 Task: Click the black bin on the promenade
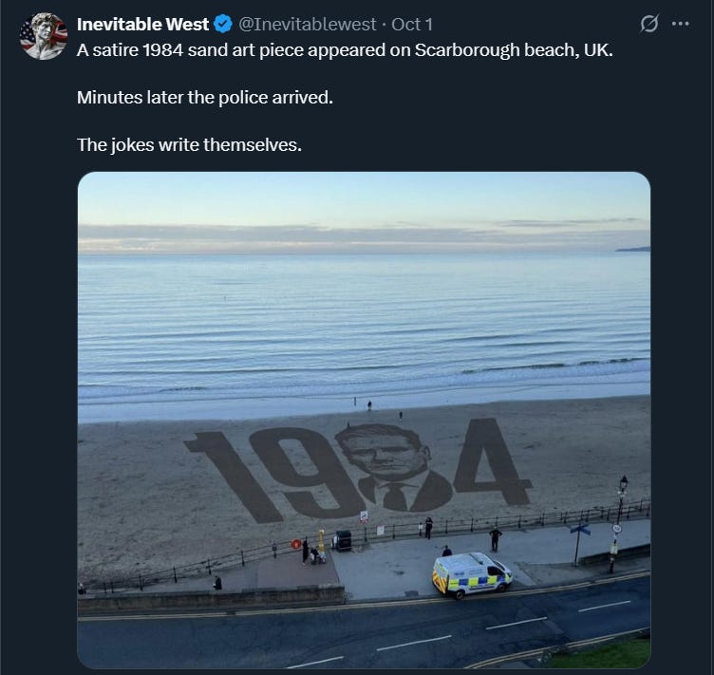click(x=344, y=540)
